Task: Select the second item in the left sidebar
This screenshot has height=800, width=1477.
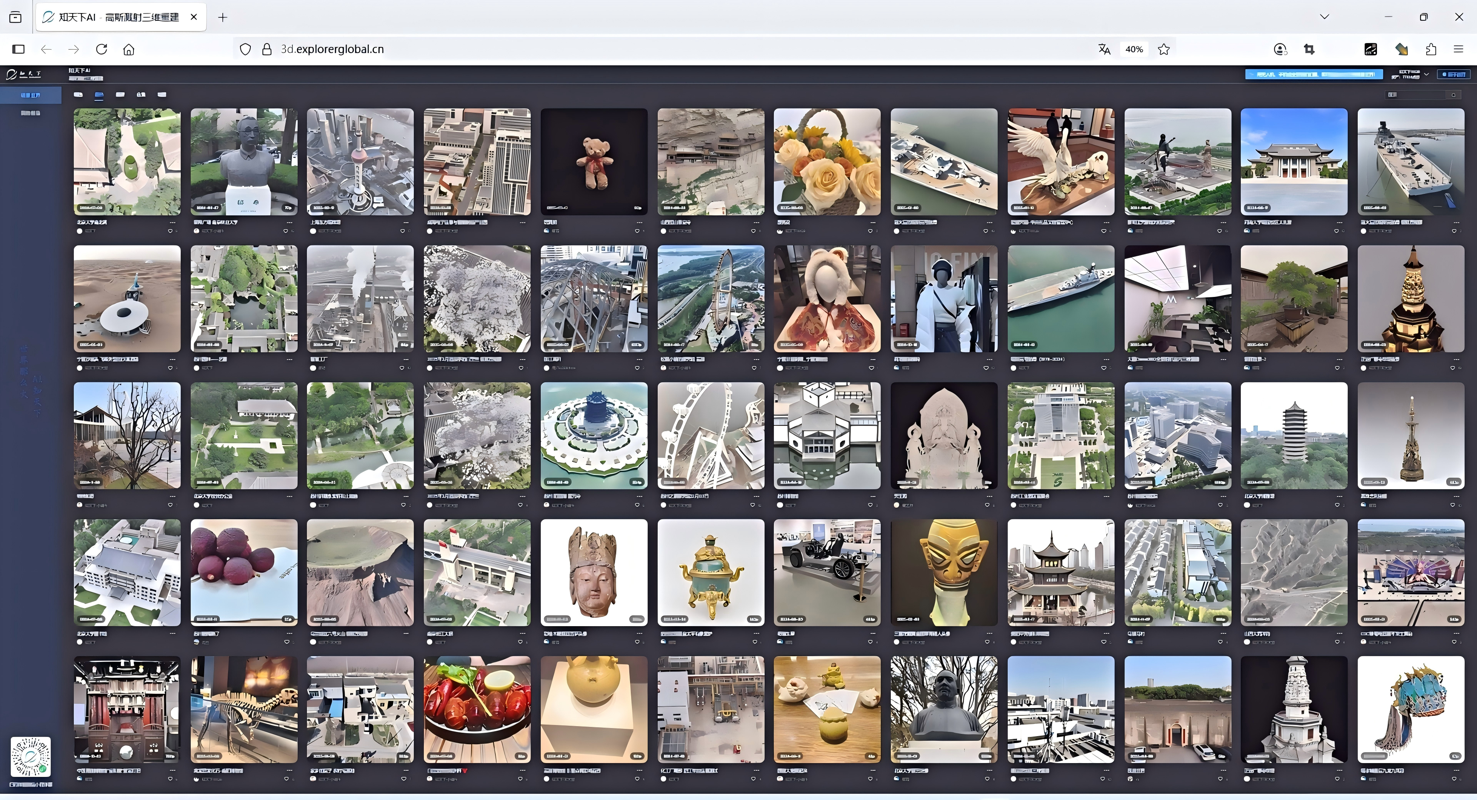Action: [x=30, y=113]
